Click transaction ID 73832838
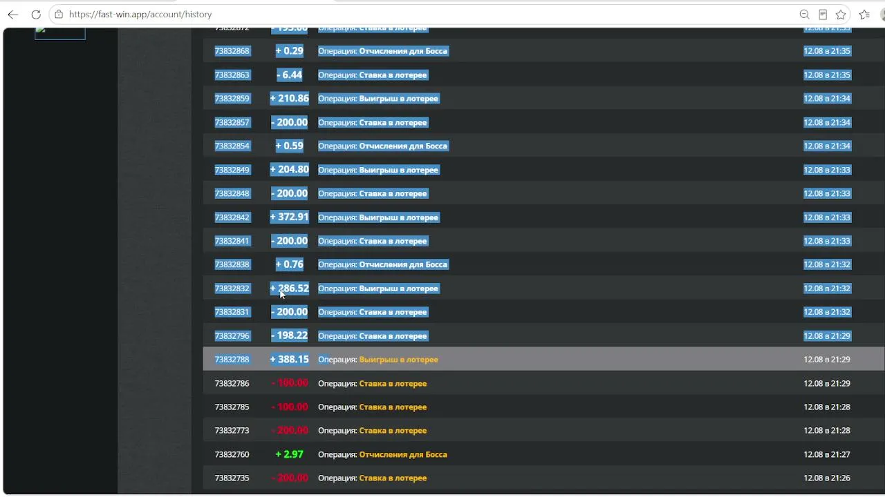 (232, 265)
